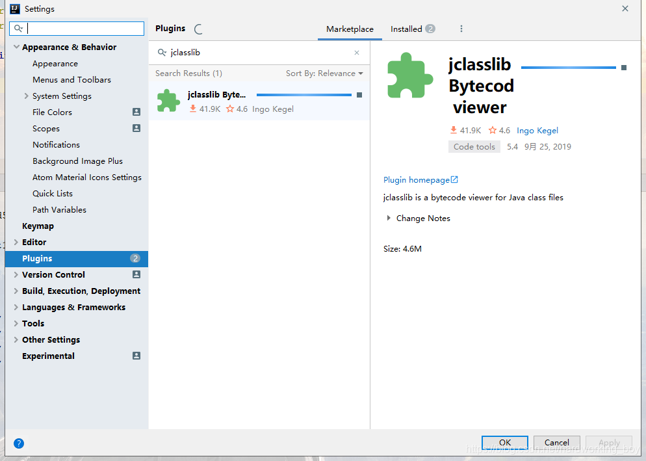Click the IntelliJ logo in title bar
This screenshot has height=461, width=646.
click(15, 8)
